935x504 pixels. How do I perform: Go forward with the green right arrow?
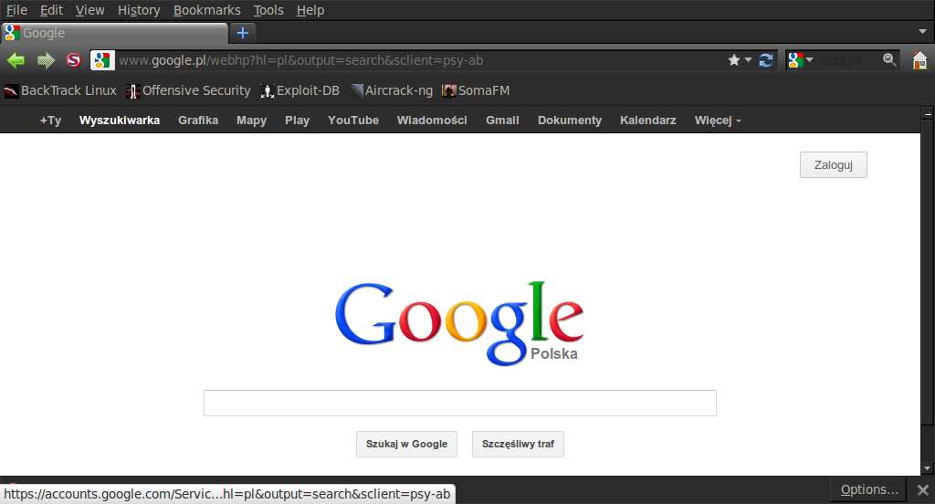[46, 60]
